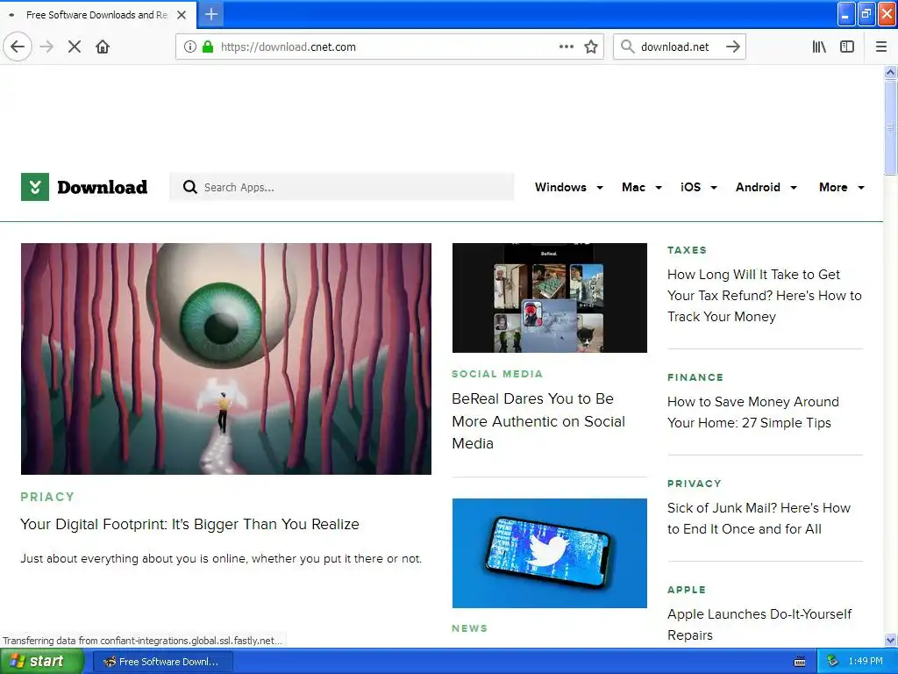The image size is (898, 674).
Task: Open BeReal Dares You to Be article
Action: pos(538,421)
